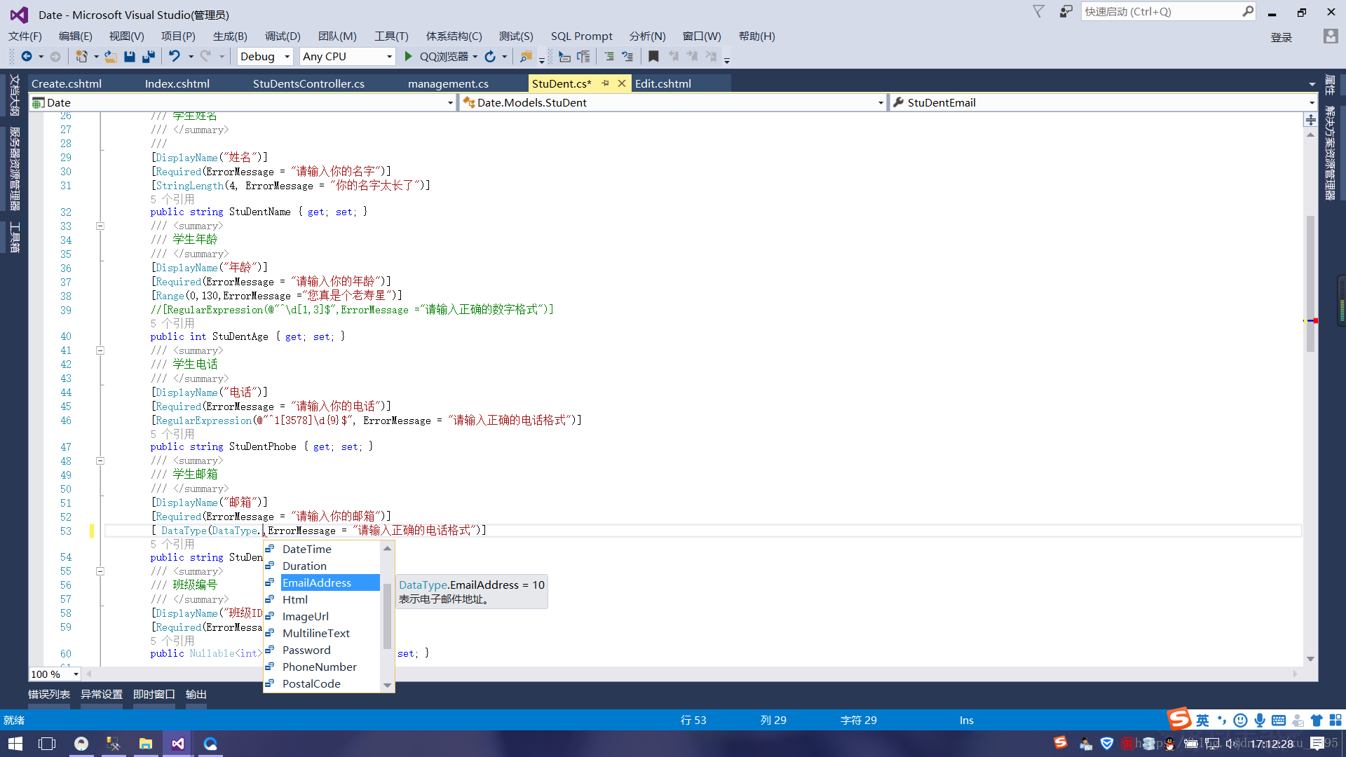Click the Save file toolbar icon
This screenshot has width=1346, height=757.
pyautogui.click(x=130, y=57)
